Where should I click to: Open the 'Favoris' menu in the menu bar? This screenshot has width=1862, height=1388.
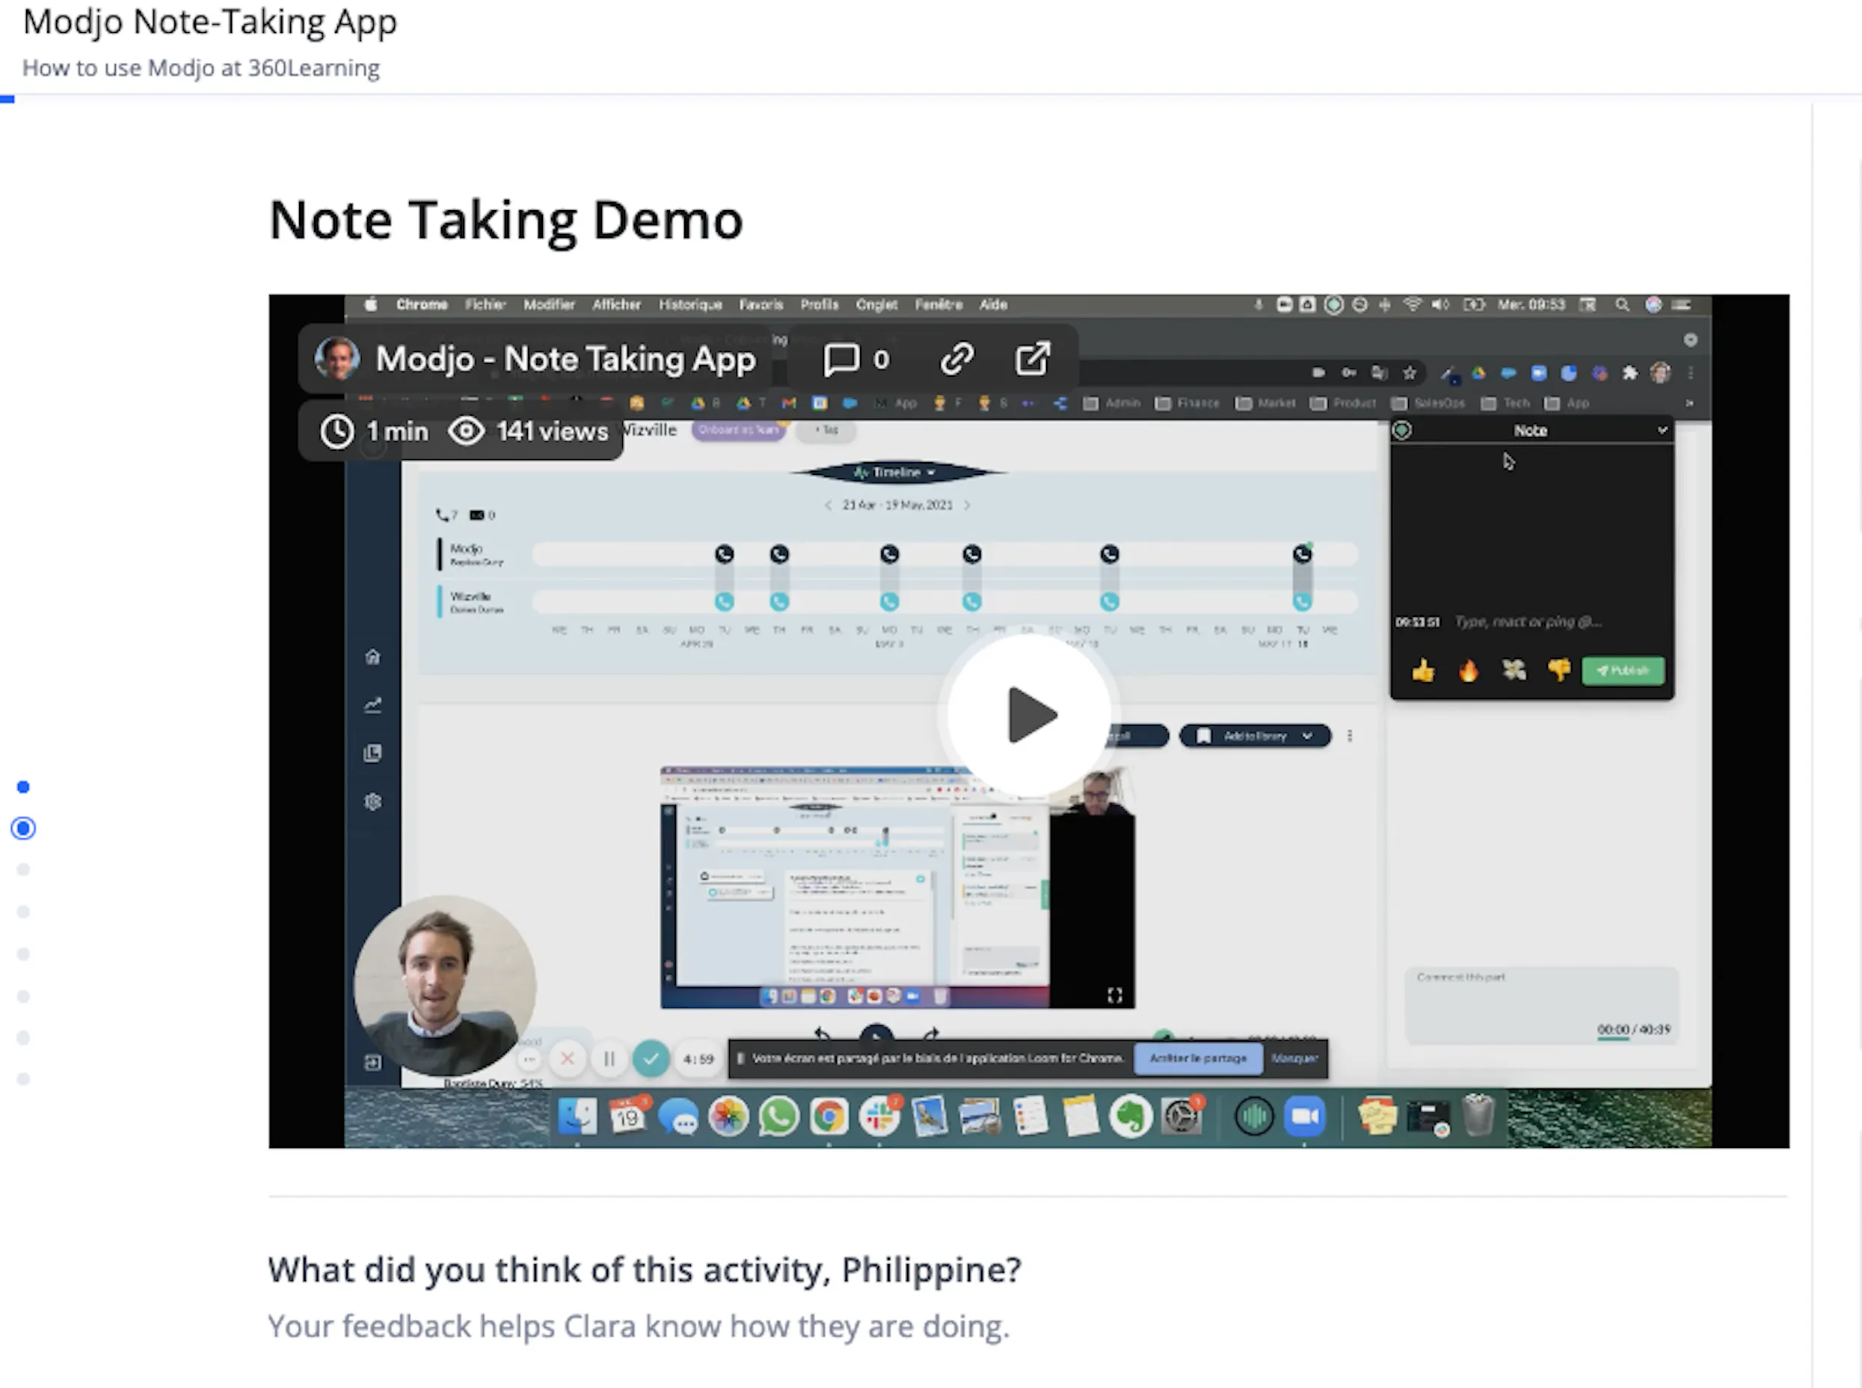coord(761,305)
